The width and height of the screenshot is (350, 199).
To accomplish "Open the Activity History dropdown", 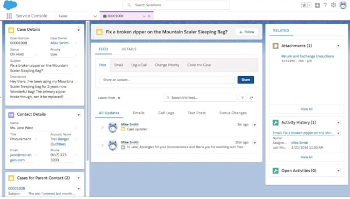I will click(x=338, y=122).
